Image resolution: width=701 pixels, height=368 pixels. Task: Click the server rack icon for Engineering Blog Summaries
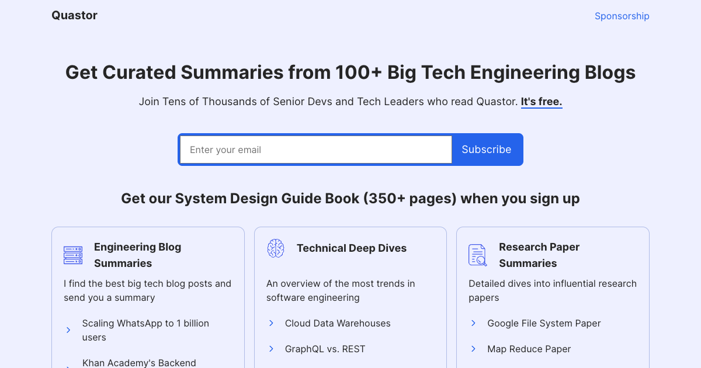coord(73,255)
